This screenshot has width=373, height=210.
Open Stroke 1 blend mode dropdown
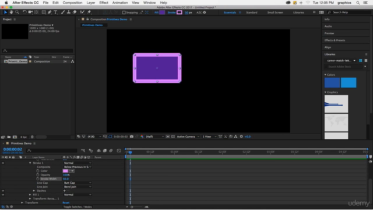point(78,163)
